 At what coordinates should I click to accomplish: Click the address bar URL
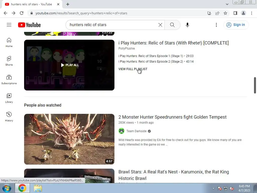coord(81,13)
